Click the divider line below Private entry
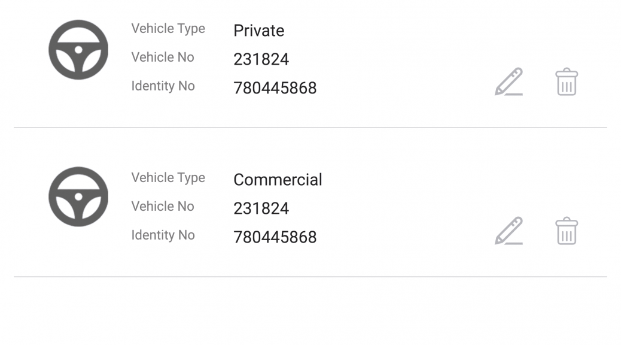The height and width of the screenshot is (345, 621). [310, 128]
